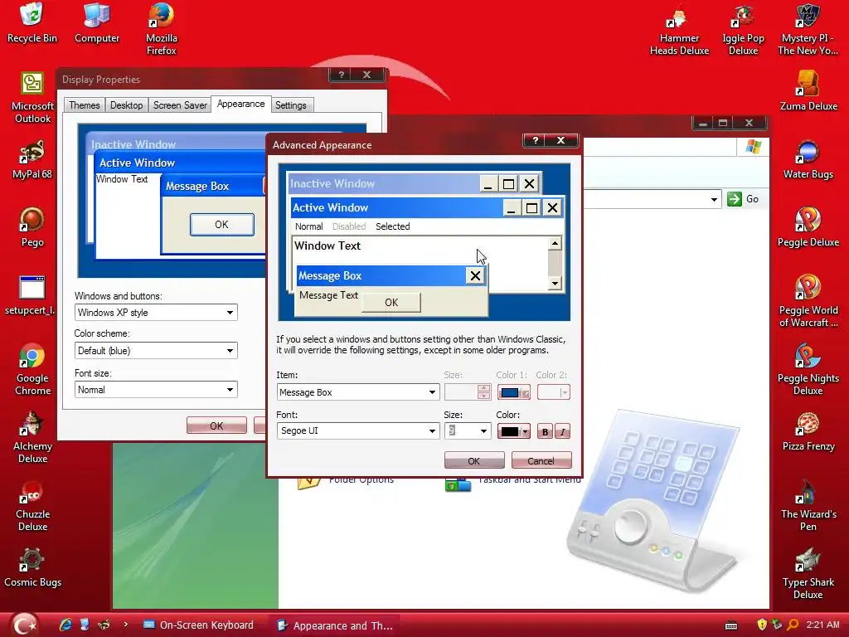
Task: Toggle the italic font button
Action: pos(563,431)
